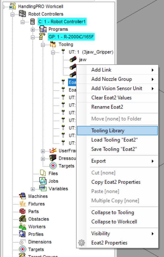Expand the UserFrames node
The image size is (164, 257).
pyautogui.click(x=43, y=151)
